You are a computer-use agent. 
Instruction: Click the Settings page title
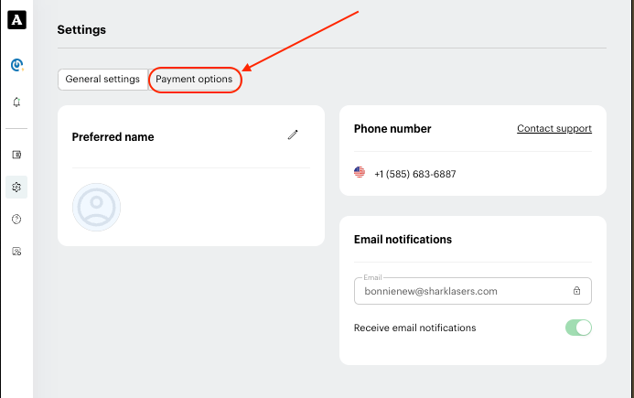(81, 30)
